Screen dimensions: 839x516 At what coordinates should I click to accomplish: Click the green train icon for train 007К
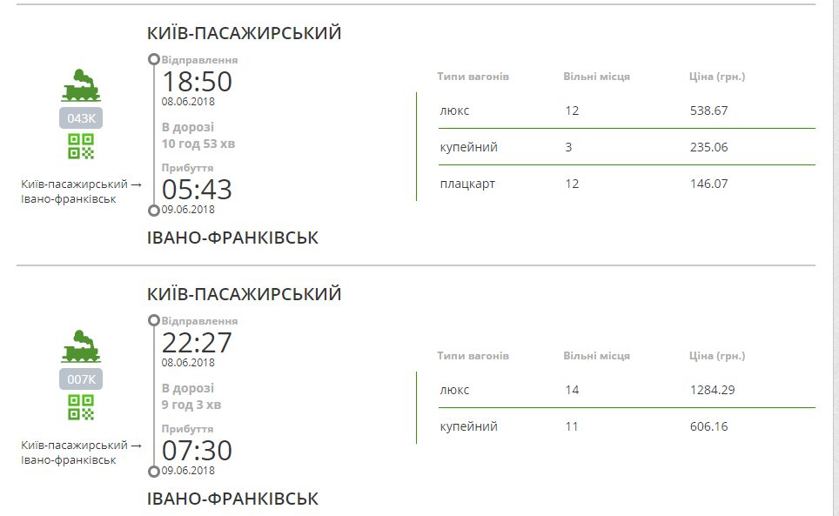(x=80, y=347)
